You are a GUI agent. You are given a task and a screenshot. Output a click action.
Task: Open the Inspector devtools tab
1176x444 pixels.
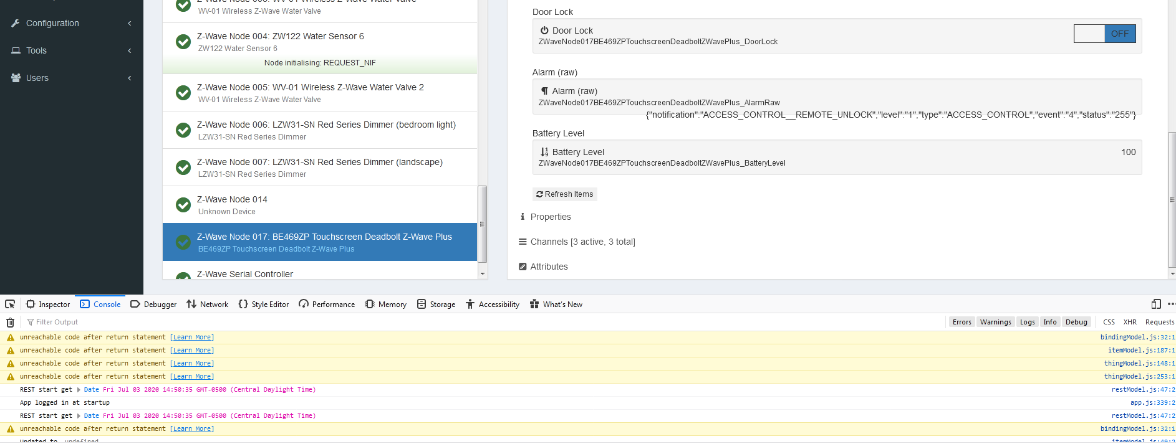48,305
